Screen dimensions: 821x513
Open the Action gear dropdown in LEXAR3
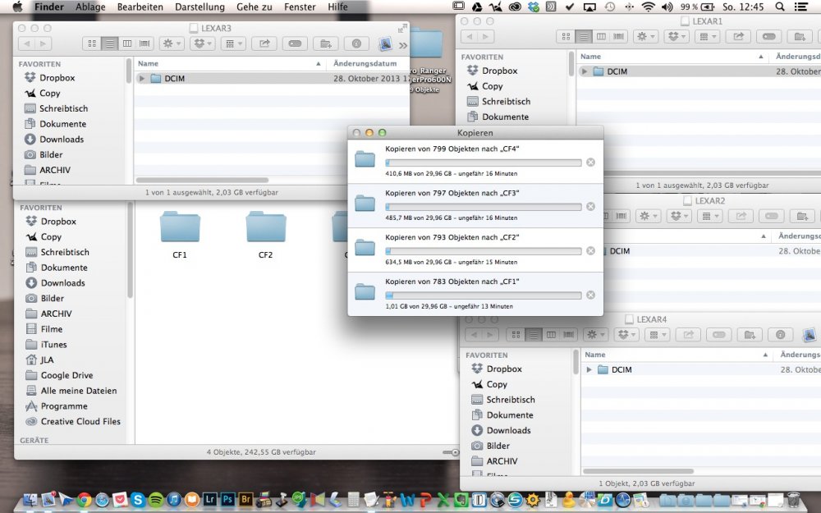point(172,44)
